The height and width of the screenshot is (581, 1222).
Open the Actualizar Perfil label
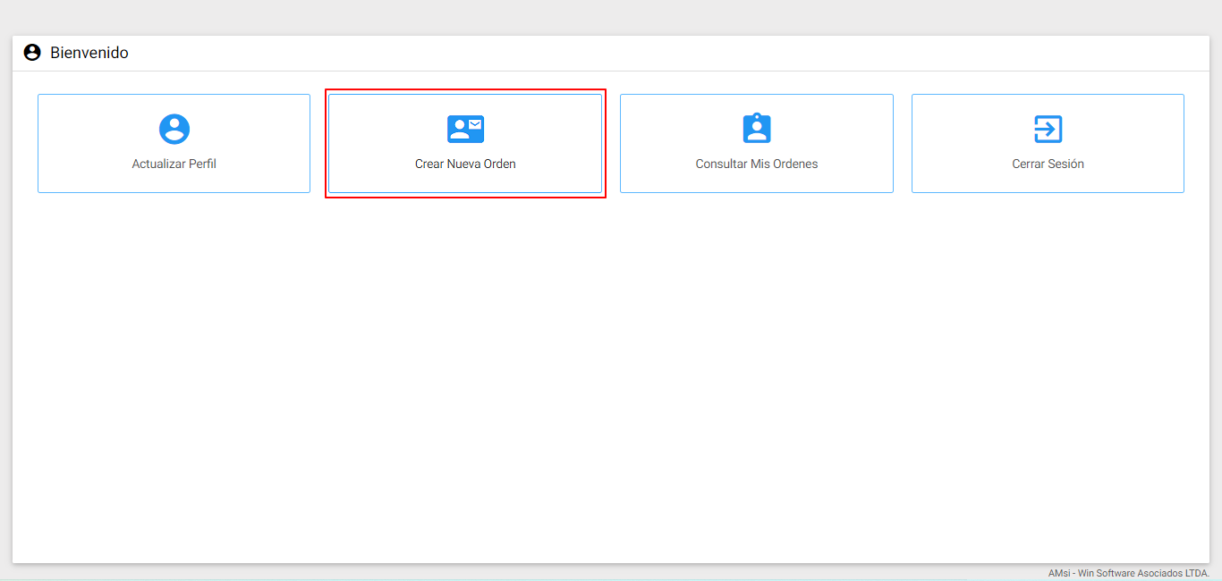pos(174,164)
